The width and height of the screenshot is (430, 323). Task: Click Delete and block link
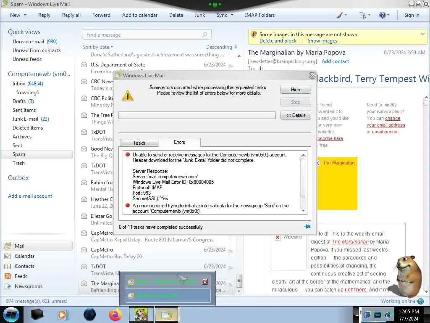coord(278,41)
